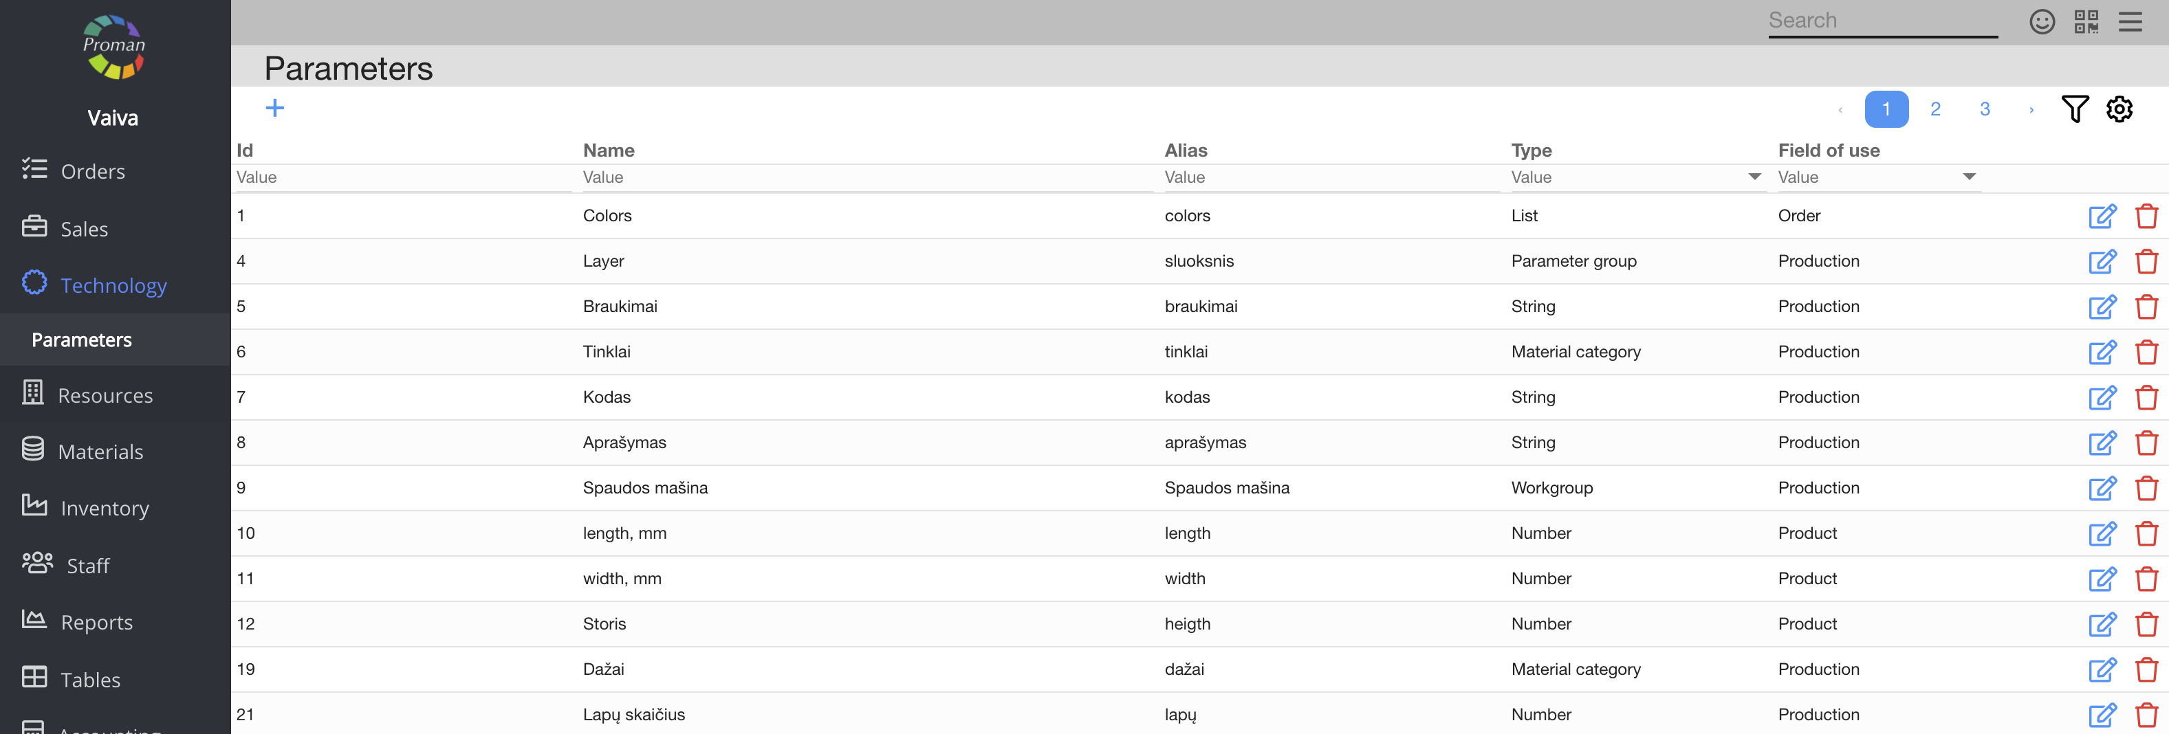This screenshot has height=734, width=2169.
Task: Expand the Field of use dropdown
Action: tap(1969, 177)
